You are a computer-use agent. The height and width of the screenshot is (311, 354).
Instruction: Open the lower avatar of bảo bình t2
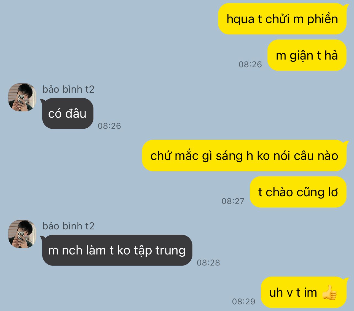22,234
